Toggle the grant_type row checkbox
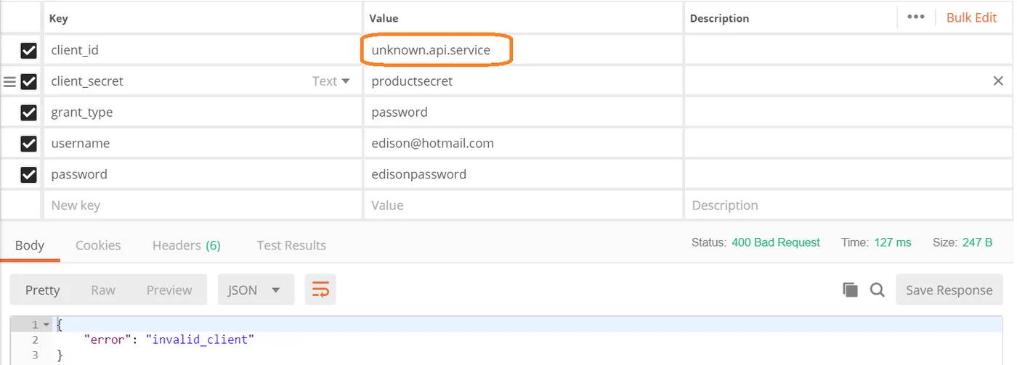 [x=28, y=112]
